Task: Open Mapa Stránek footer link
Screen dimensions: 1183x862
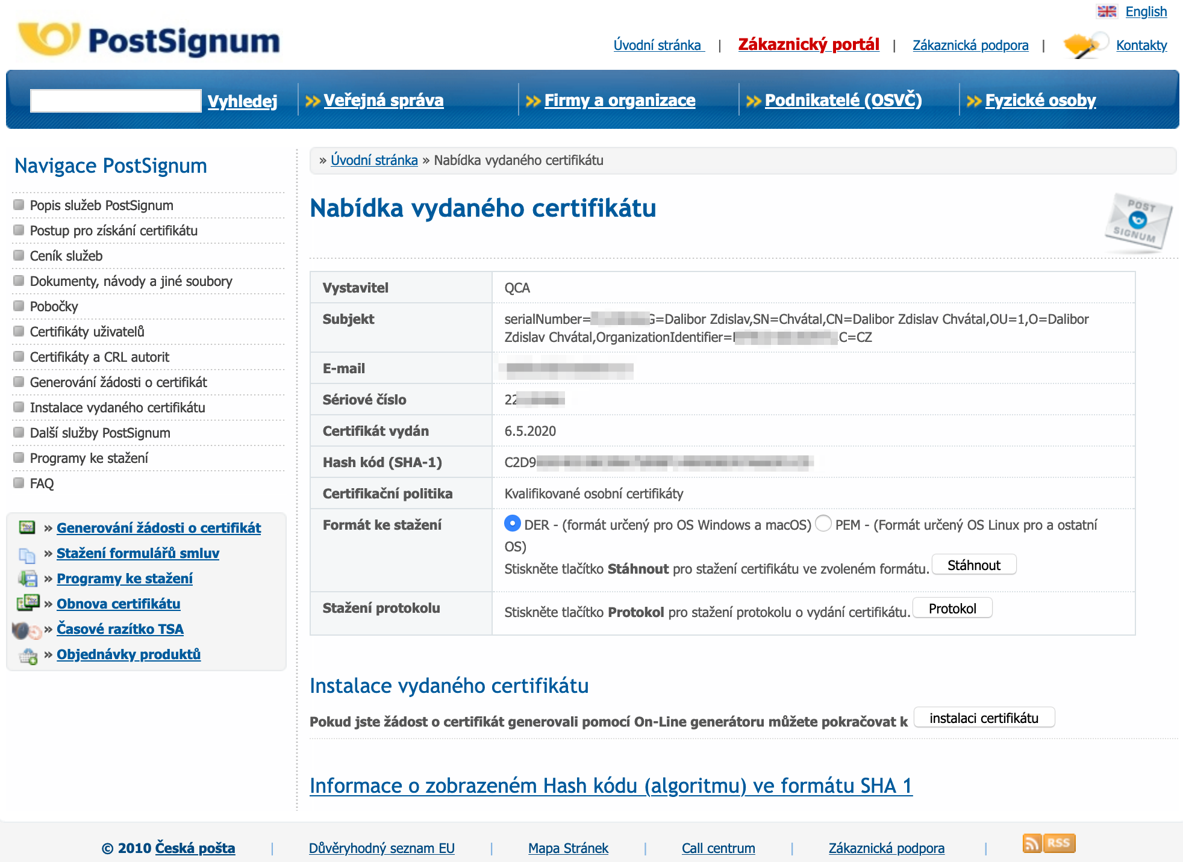Action: pyautogui.click(x=569, y=848)
